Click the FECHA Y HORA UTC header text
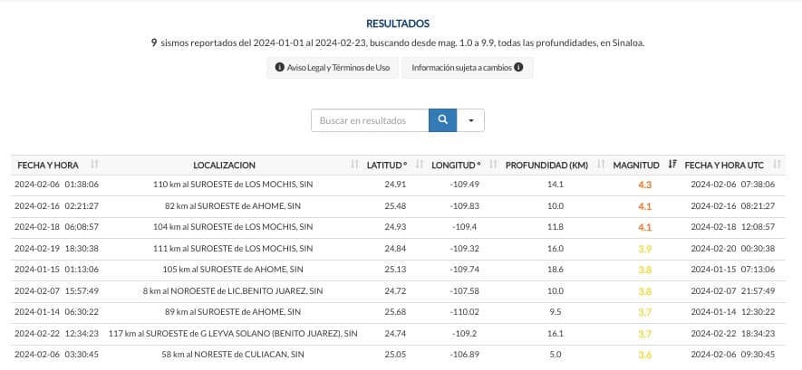 pyautogui.click(x=724, y=165)
